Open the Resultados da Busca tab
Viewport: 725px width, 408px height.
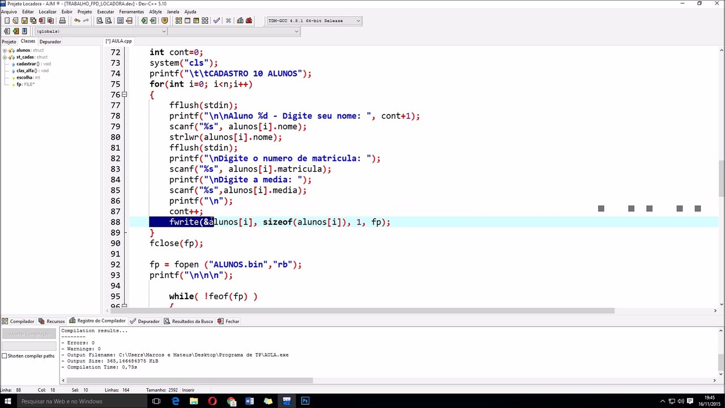click(189, 321)
